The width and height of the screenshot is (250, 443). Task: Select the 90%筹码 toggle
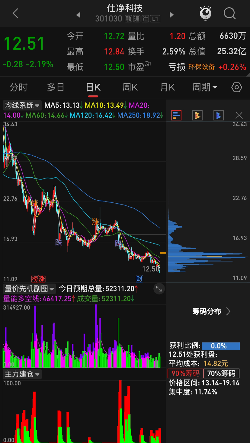point(186,373)
